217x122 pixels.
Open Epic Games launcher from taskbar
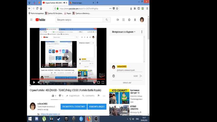coord(66,119)
